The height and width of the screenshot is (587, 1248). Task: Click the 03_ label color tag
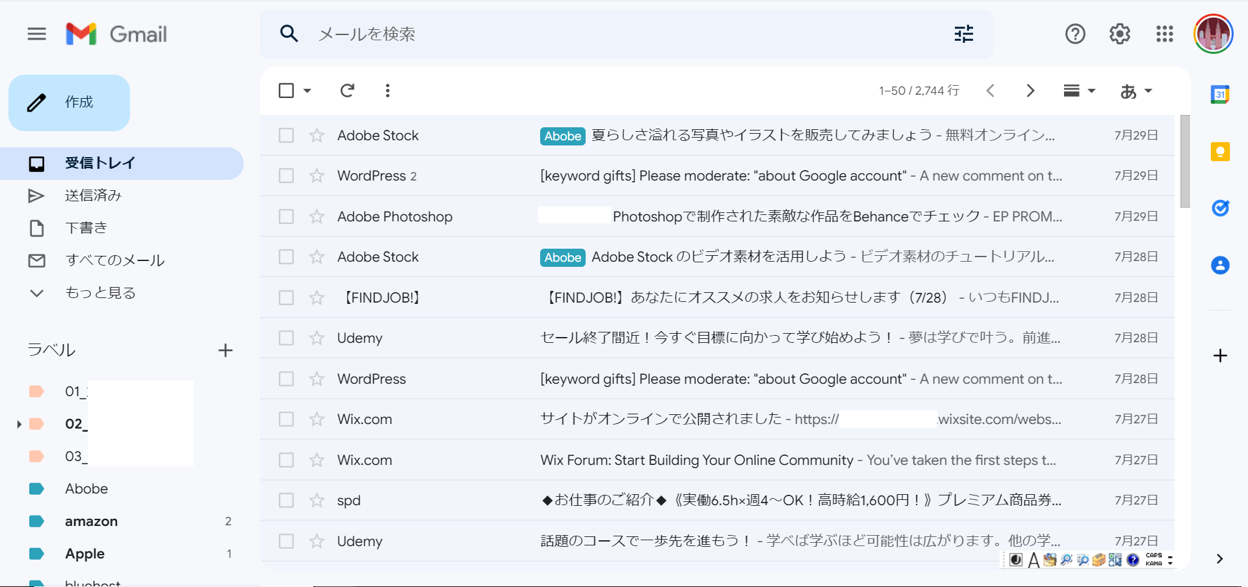[36, 456]
